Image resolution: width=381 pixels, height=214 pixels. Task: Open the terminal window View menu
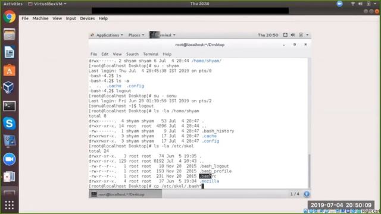point(117,54)
